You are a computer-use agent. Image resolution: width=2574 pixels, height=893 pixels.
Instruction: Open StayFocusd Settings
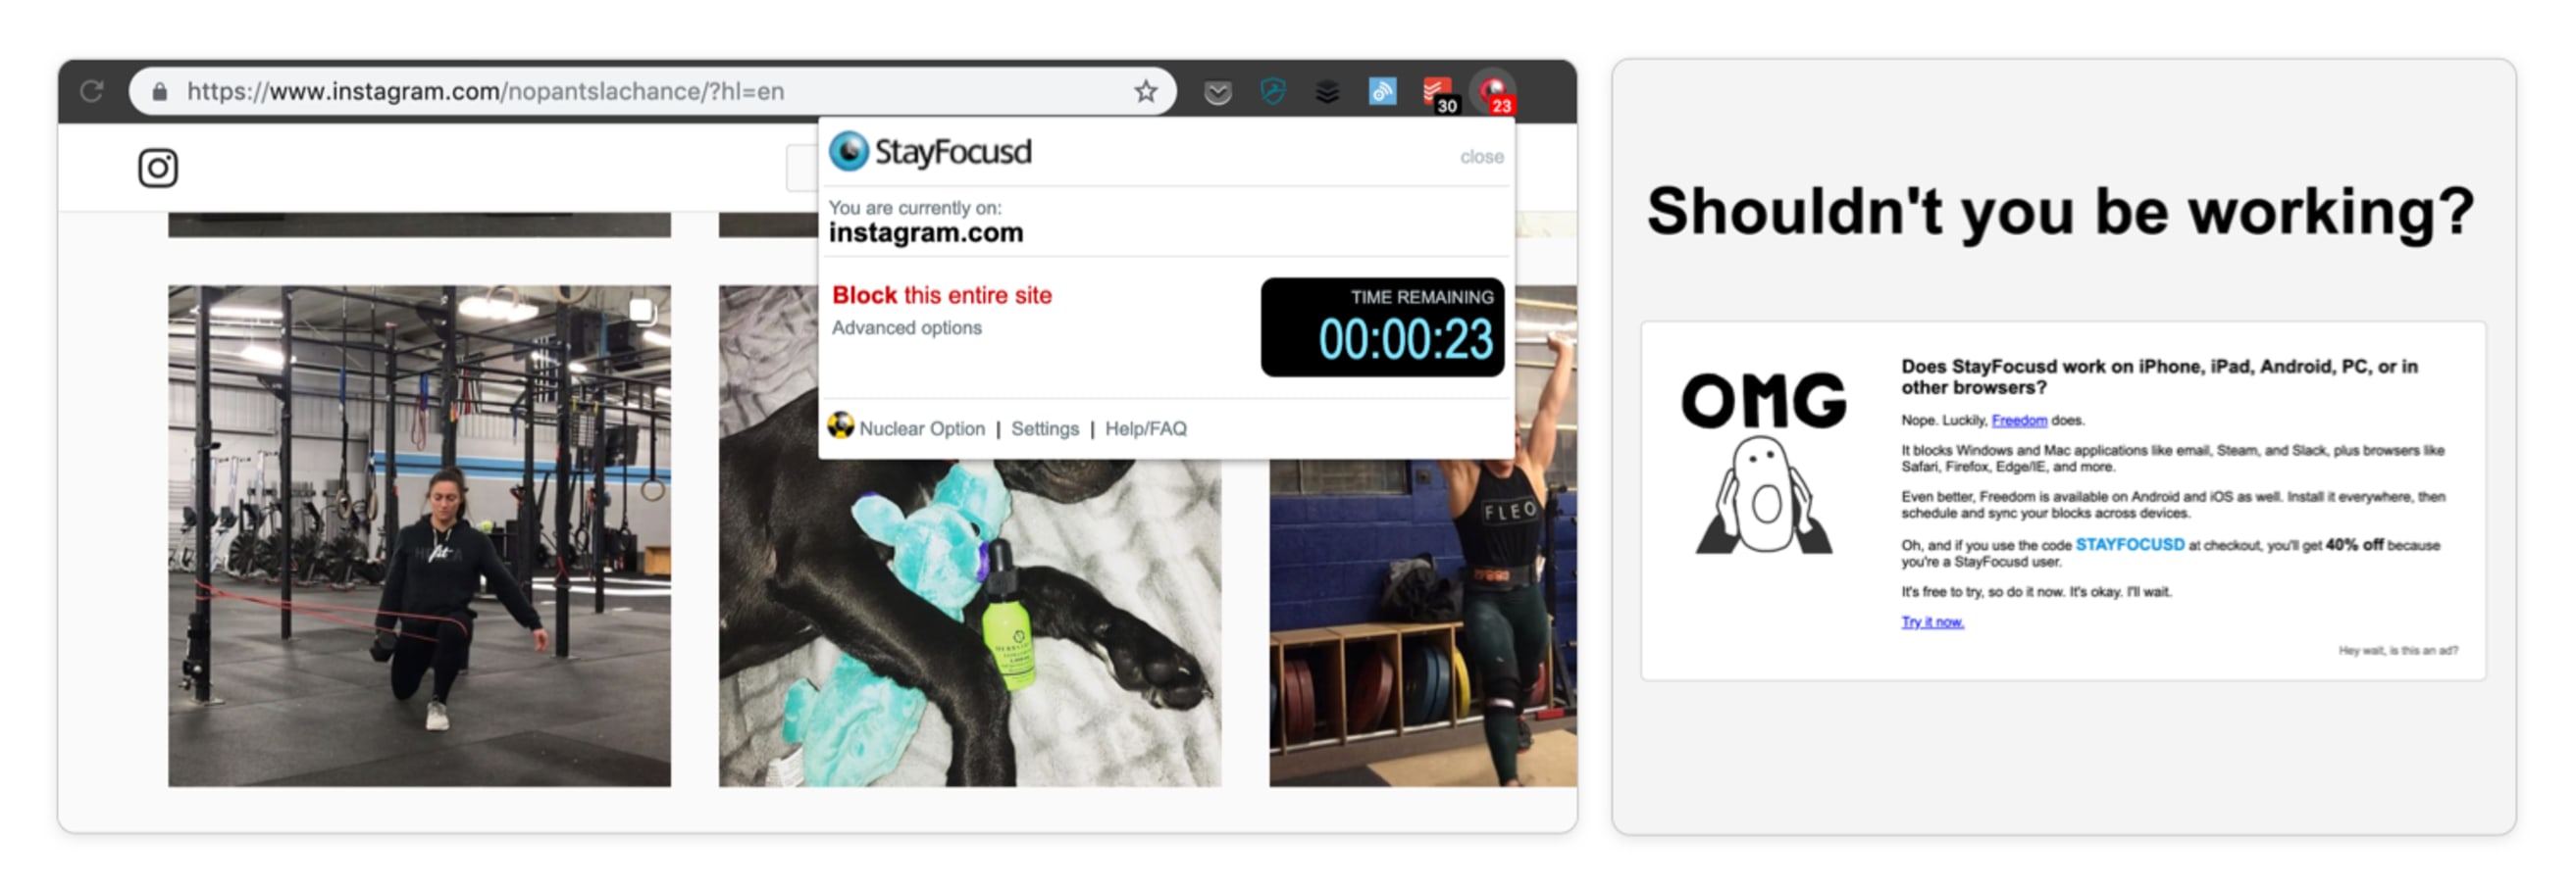pyautogui.click(x=1044, y=428)
